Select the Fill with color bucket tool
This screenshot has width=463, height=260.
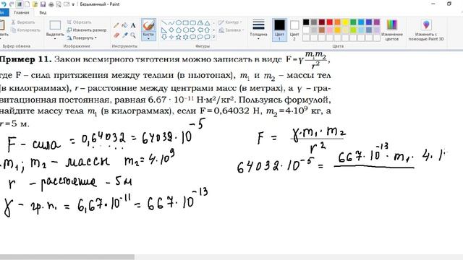(x=125, y=26)
